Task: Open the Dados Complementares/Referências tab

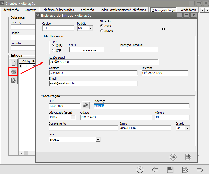Action: coord(122,10)
